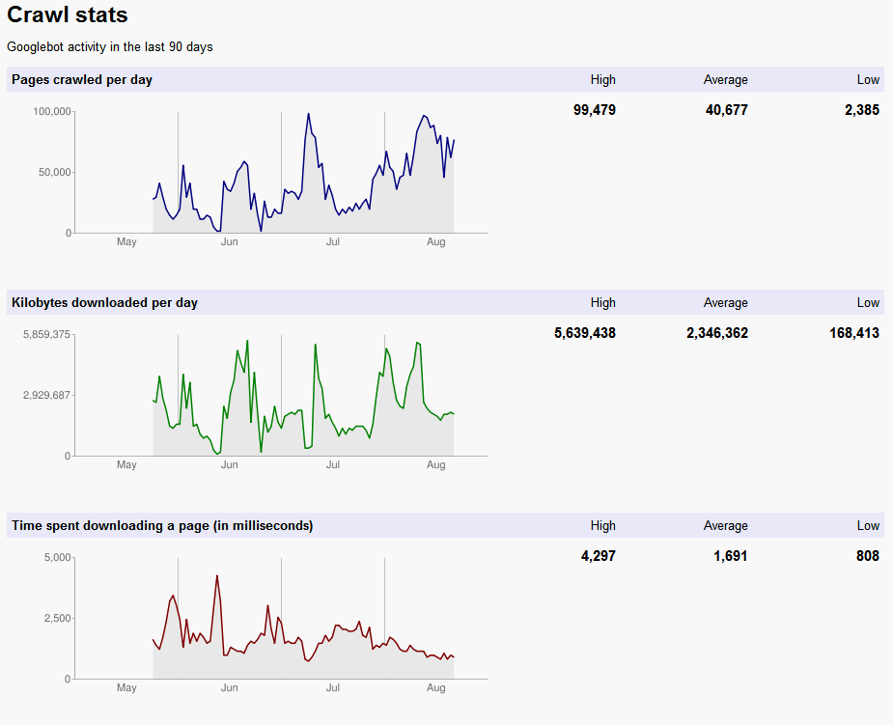
Task: Select the Time spent downloading a page header
Action: pos(162,526)
